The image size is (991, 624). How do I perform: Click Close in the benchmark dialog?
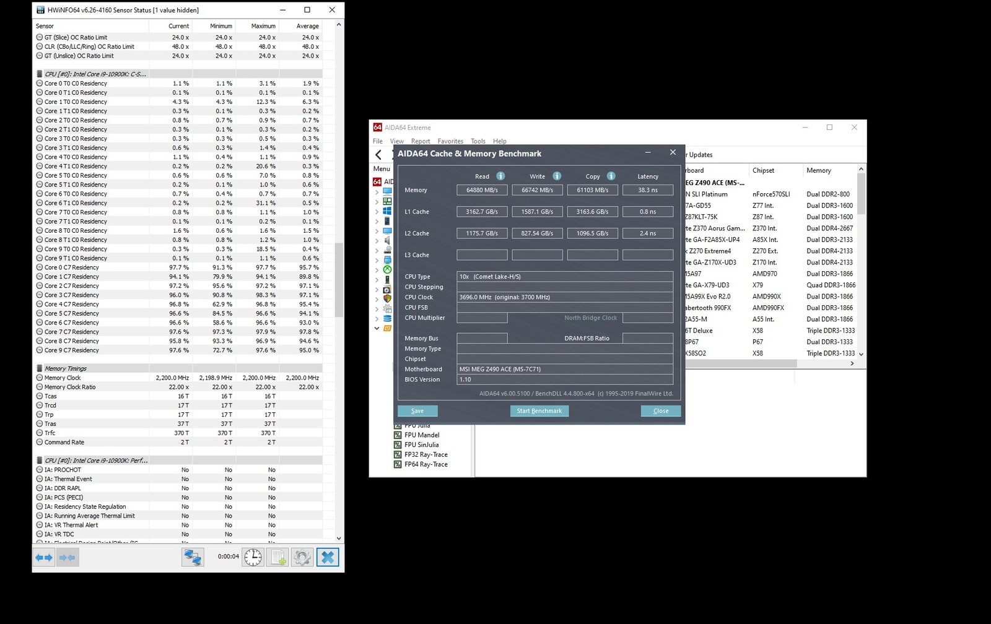tap(661, 411)
